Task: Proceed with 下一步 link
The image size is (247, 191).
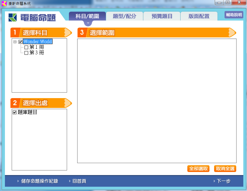Action: [x=224, y=181]
